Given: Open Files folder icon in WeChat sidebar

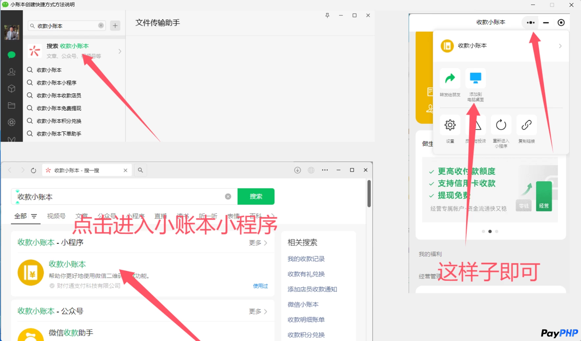Looking at the screenshot, I should [12, 105].
